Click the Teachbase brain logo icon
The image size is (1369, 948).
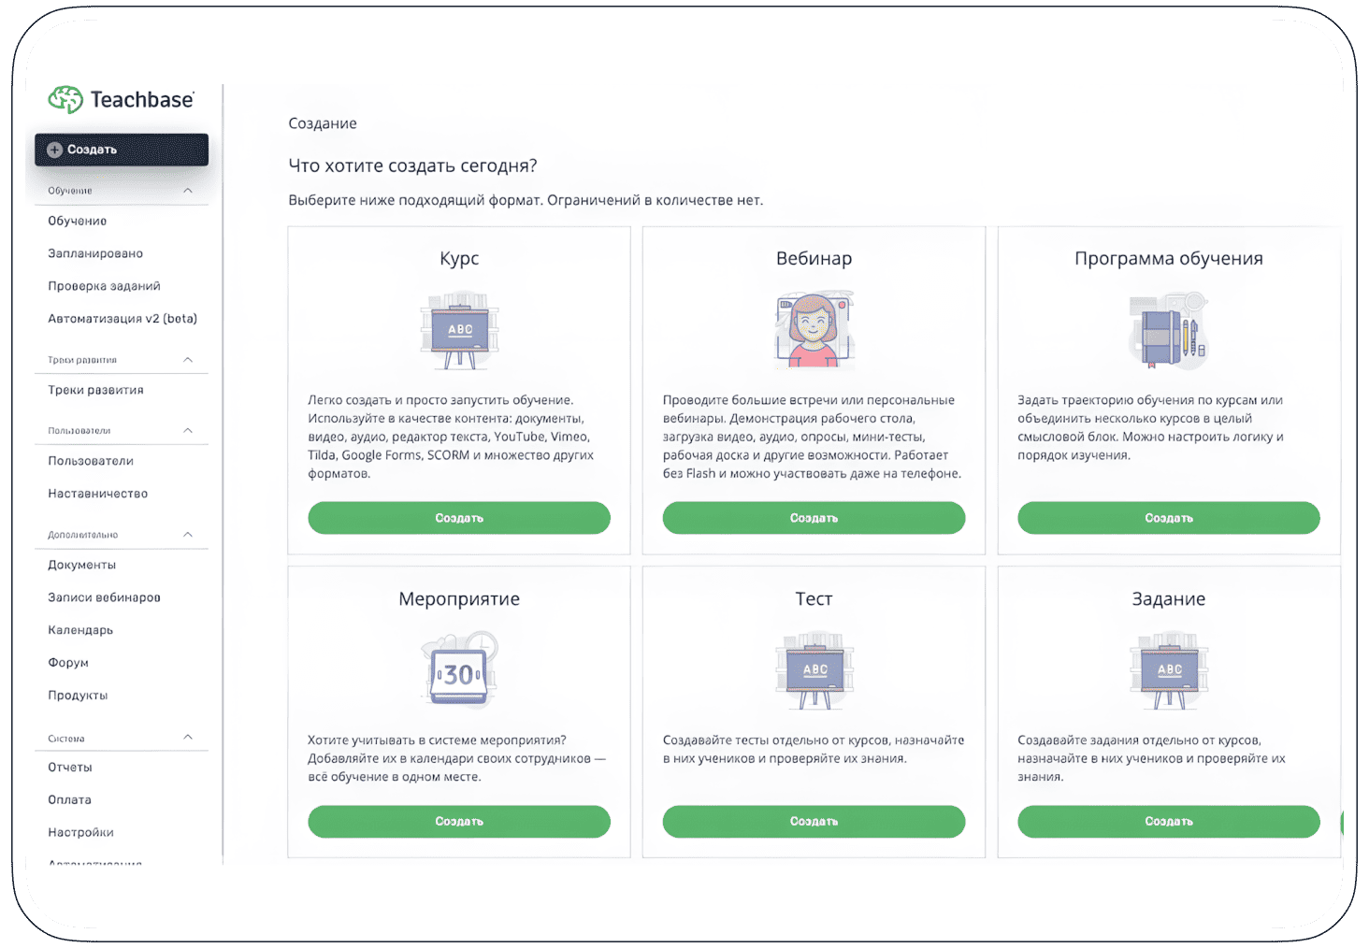coord(65,99)
